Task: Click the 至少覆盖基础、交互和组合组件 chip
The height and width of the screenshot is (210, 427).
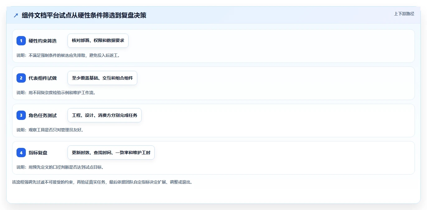Action: [x=102, y=78]
